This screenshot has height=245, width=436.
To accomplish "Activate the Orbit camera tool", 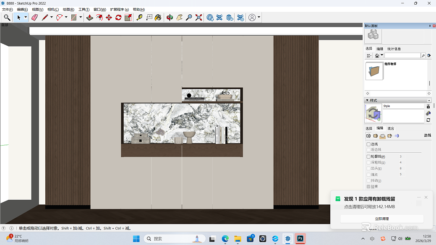I will pos(170,18).
